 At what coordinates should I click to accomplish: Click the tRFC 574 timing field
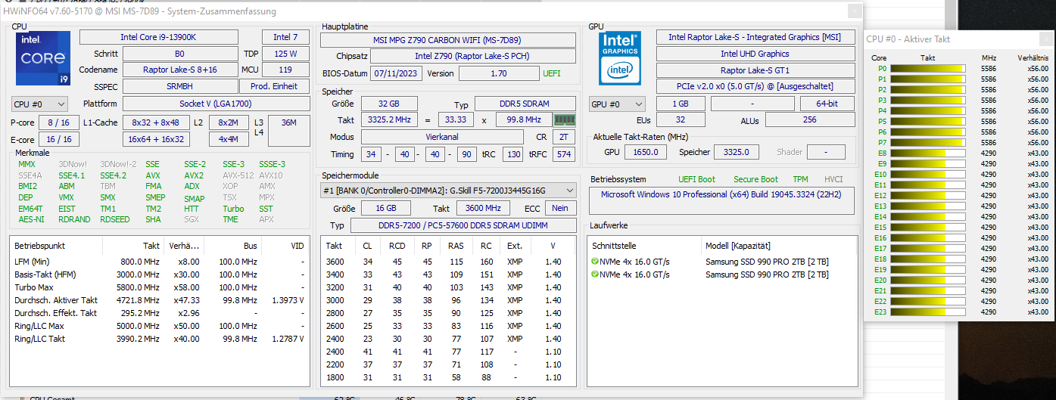coord(563,154)
